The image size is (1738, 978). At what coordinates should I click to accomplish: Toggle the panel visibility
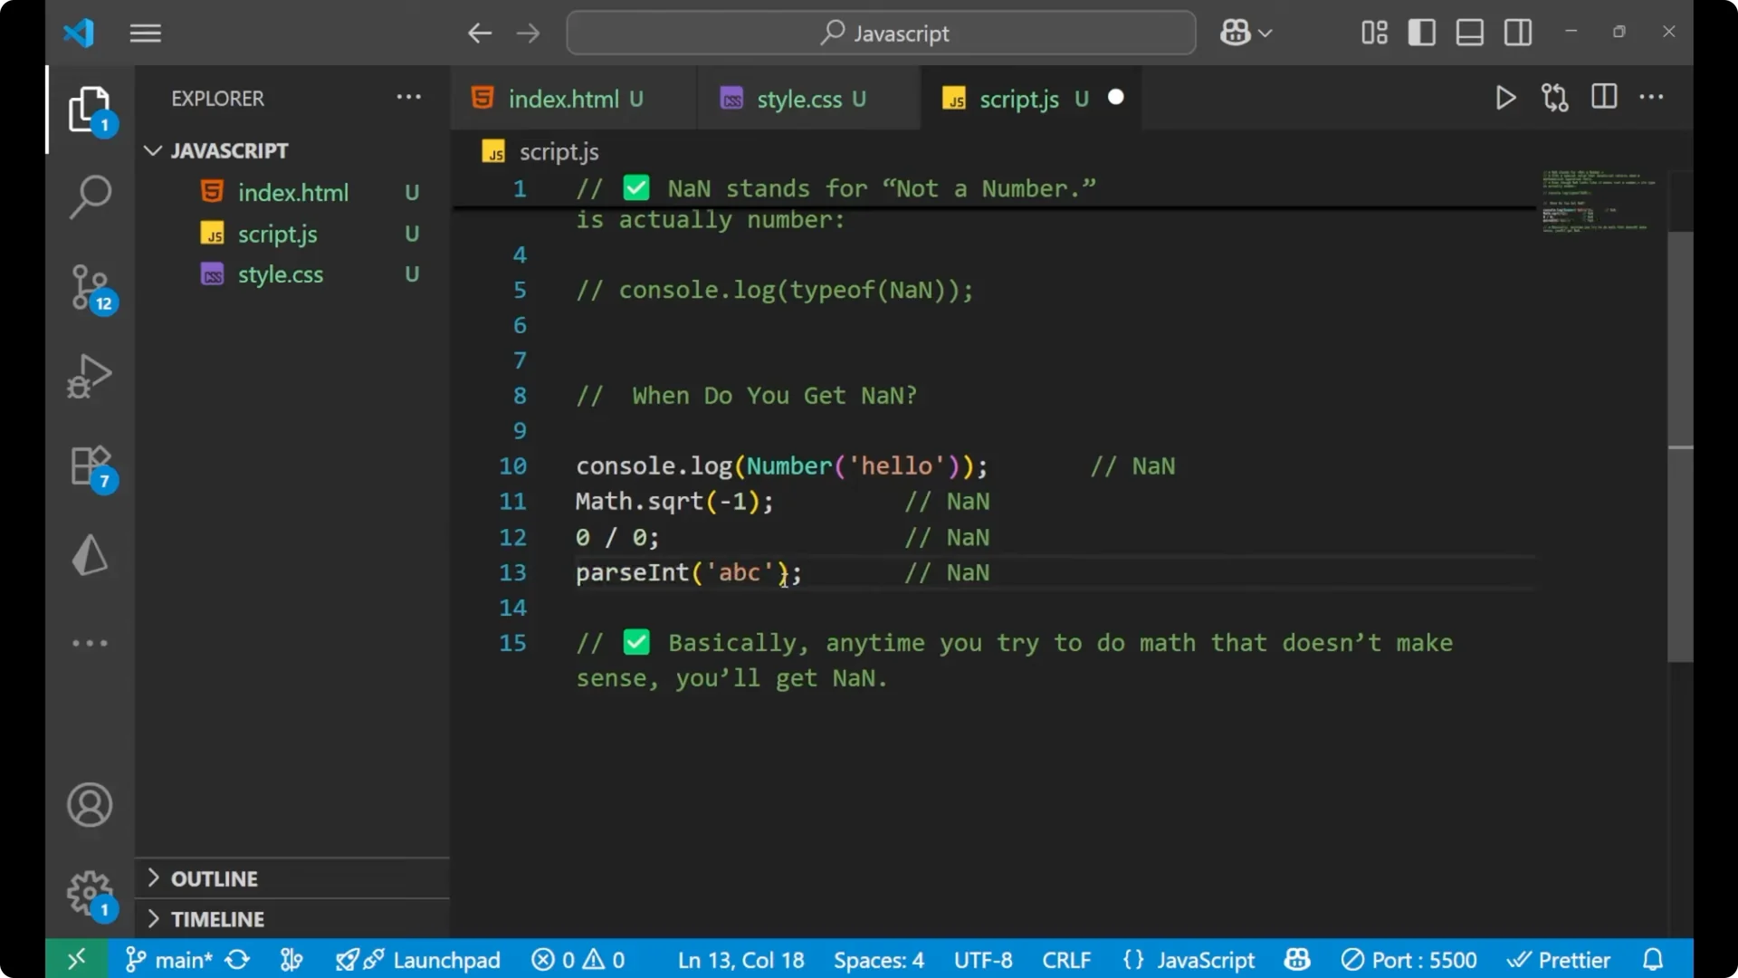(x=1468, y=32)
